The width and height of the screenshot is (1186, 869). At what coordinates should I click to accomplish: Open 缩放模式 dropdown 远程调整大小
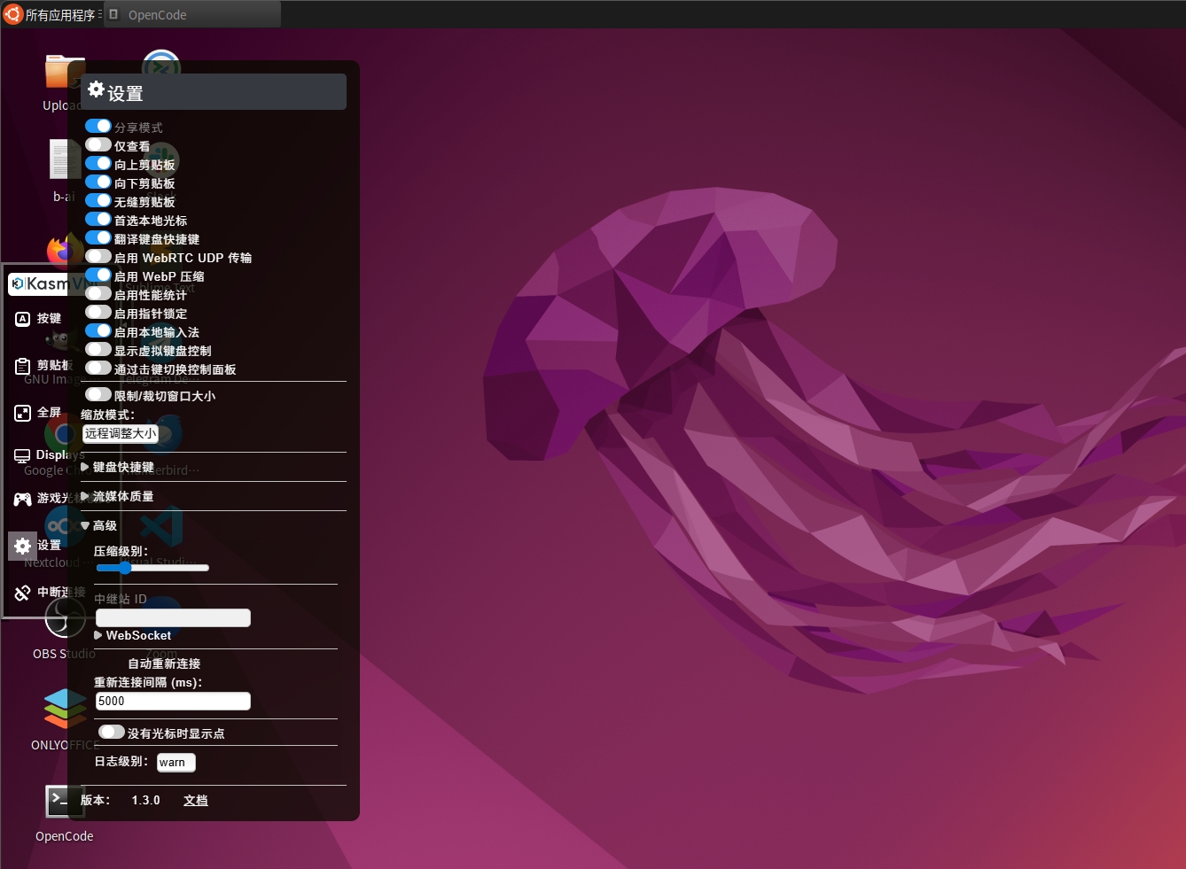pyautogui.click(x=121, y=434)
